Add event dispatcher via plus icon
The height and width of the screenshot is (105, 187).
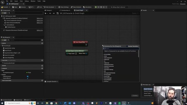(42, 80)
